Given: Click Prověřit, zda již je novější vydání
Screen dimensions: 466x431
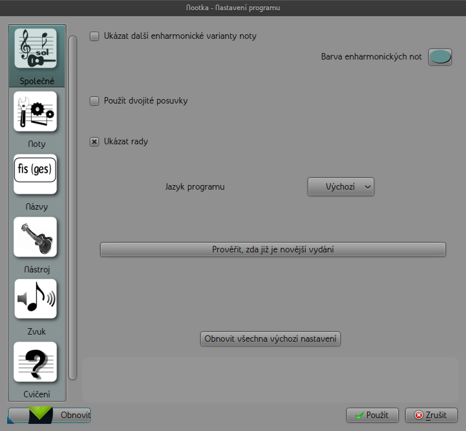Looking at the screenshot, I should [x=273, y=249].
